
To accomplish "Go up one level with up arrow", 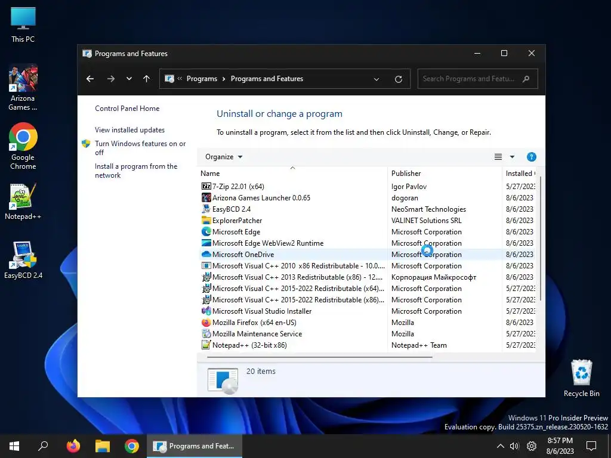I will pyautogui.click(x=147, y=79).
